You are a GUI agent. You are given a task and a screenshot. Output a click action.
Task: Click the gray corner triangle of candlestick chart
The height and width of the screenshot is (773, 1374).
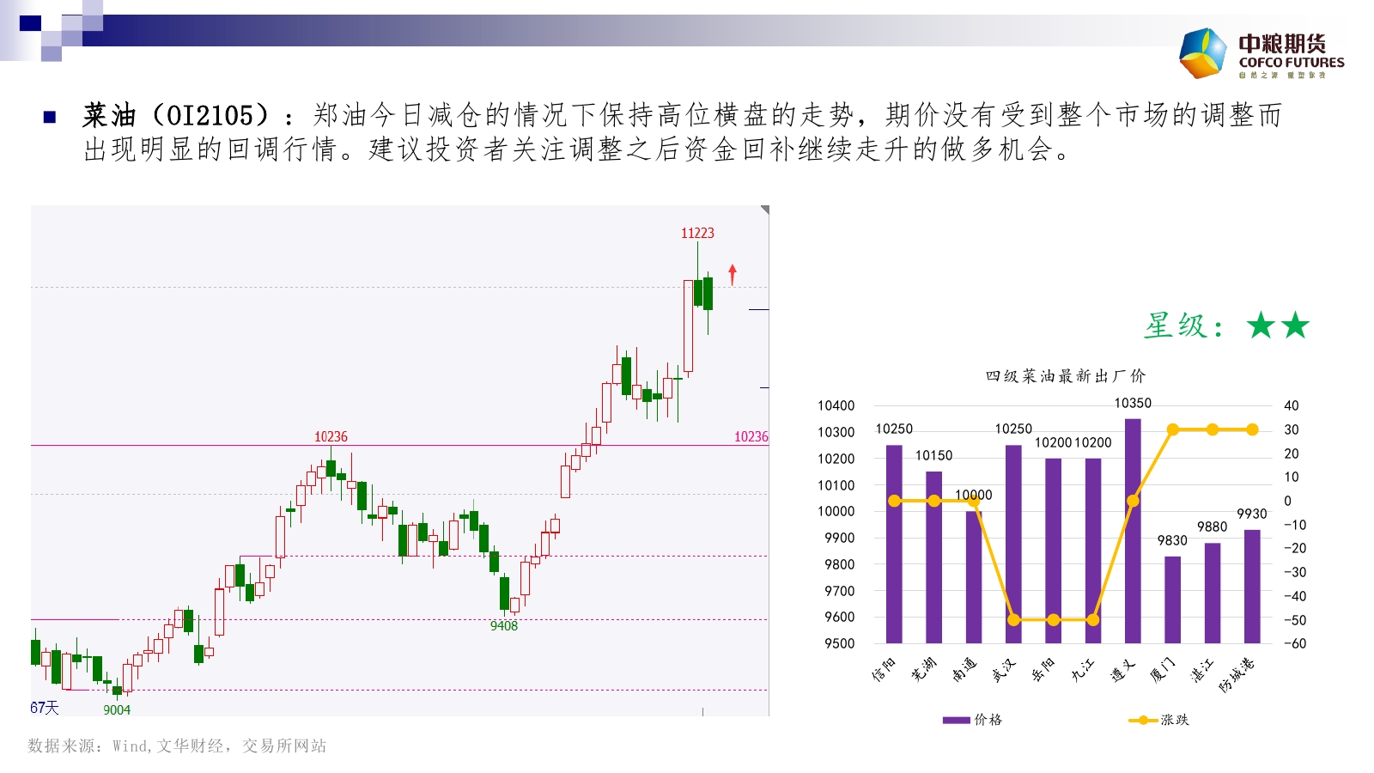[764, 210]
